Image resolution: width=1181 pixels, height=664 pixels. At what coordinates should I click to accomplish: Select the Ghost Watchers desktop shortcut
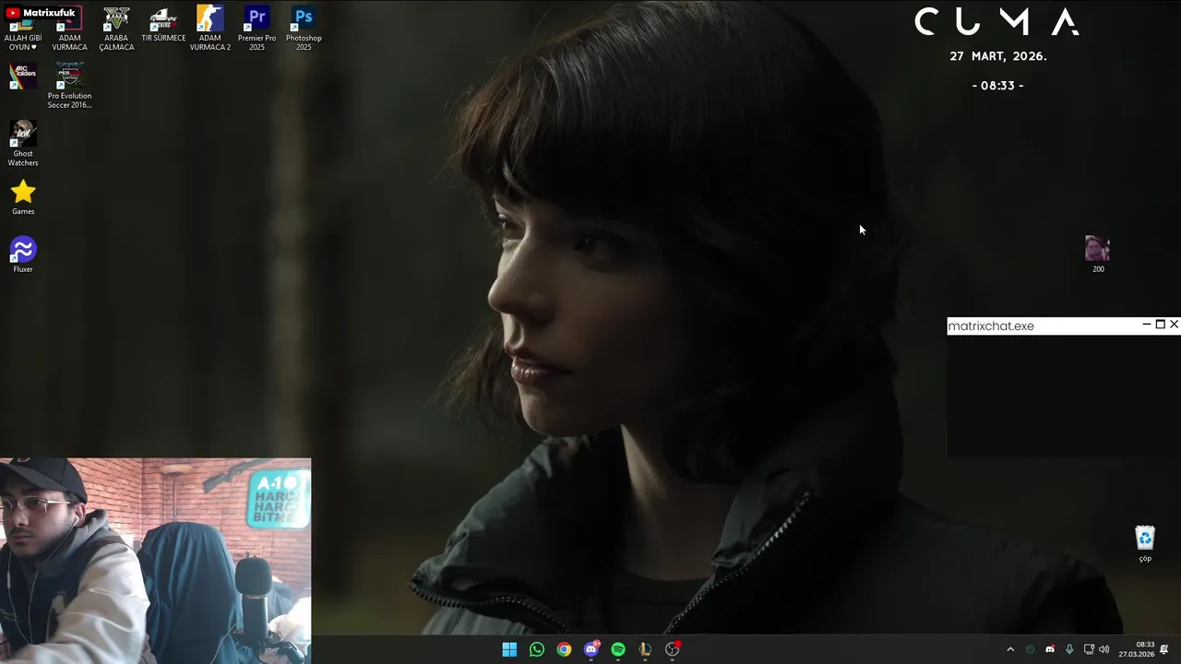[23, 144]
